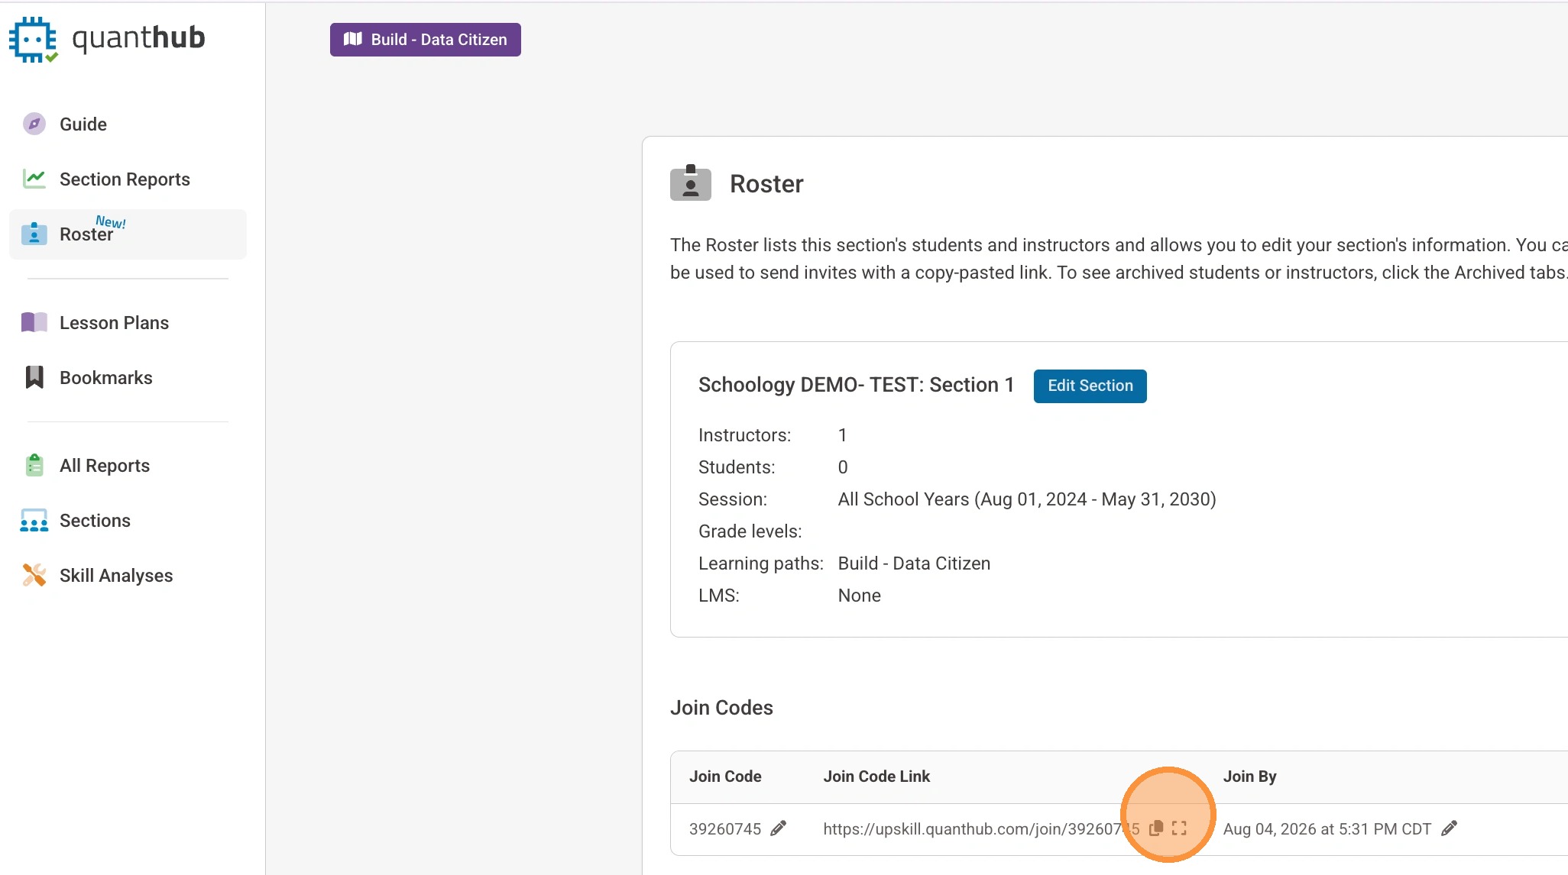Click Build - Data Citizen button
This screenshot has width=1568, height=875.
pyautogui.click(x=425, y=40)
